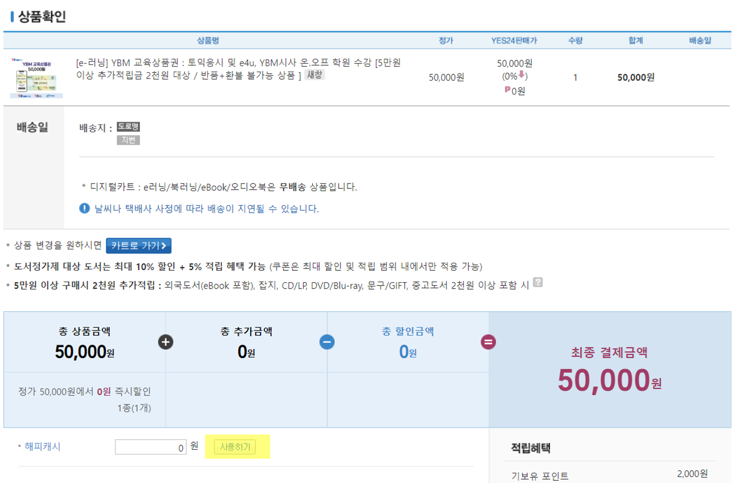Click the YBM 교육상품권 product thumbnail
The image size is (732, 483).
[37, 78]
